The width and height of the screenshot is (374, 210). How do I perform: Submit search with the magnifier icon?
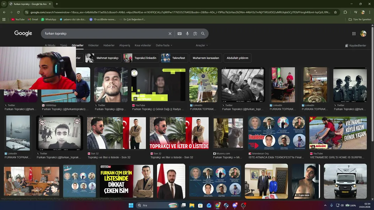[x=203, y=34]
